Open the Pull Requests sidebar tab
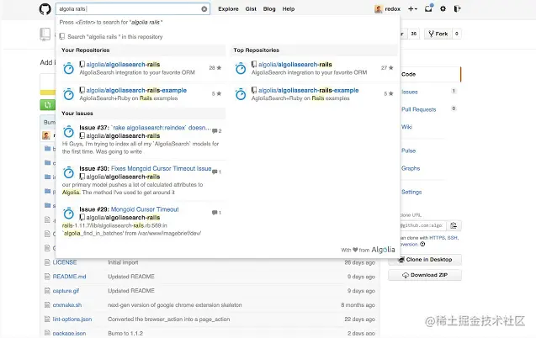 click(x=419, y=109)
